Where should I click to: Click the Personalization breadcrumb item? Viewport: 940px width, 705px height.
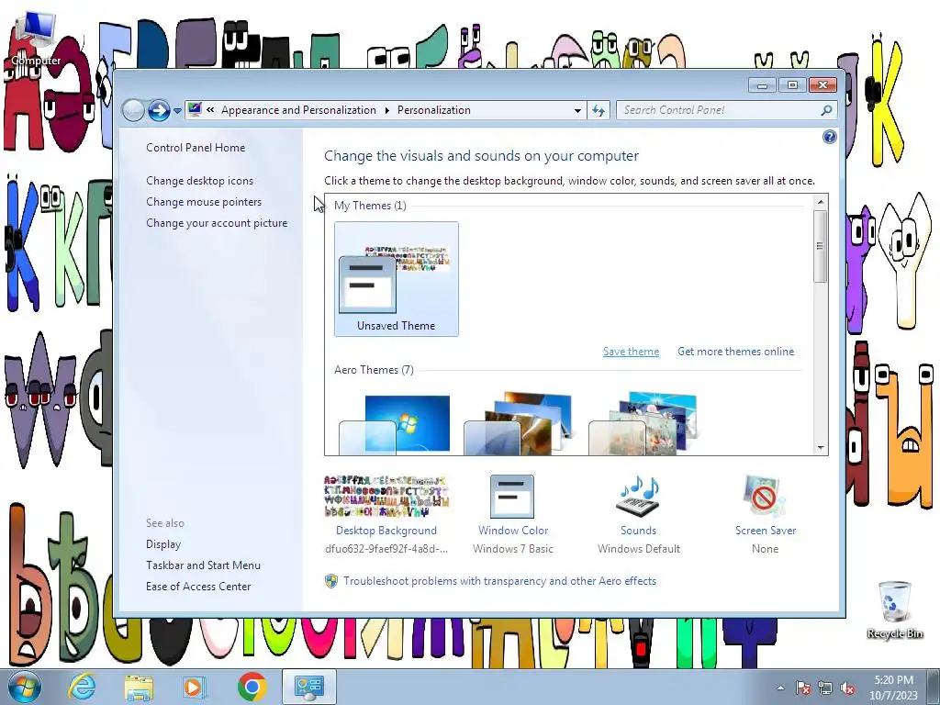tap(434, 110)
